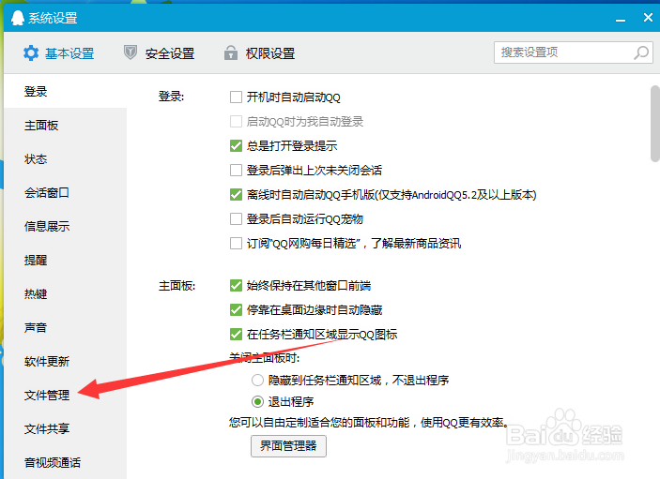The image size is (660, 479).
Task: Uncheck 总是打开登录提示
Action: click(236, 146)
